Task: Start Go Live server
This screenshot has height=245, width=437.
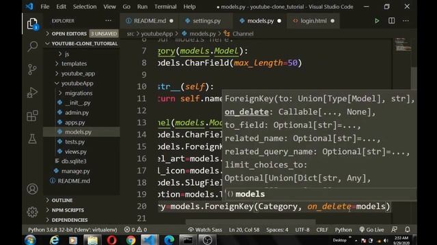Action: coord(371,230)
